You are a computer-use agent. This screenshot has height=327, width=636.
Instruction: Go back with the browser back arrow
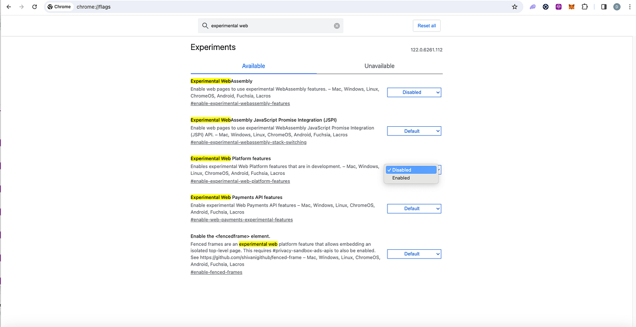coord(9,7)
